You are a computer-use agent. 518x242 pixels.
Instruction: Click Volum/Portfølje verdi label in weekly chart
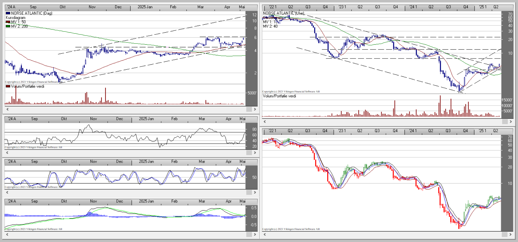click(279, 96)
